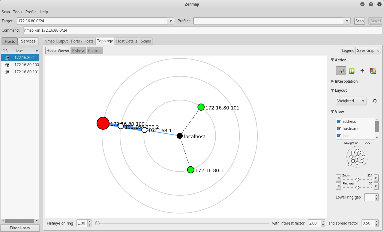384x232 pixels.
Task: Increase zoom with right arrow
Action: point(376,178)
